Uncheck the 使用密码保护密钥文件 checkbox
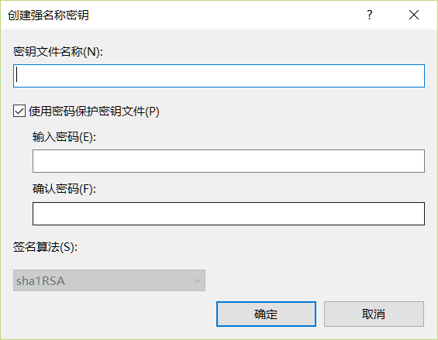 19,111
